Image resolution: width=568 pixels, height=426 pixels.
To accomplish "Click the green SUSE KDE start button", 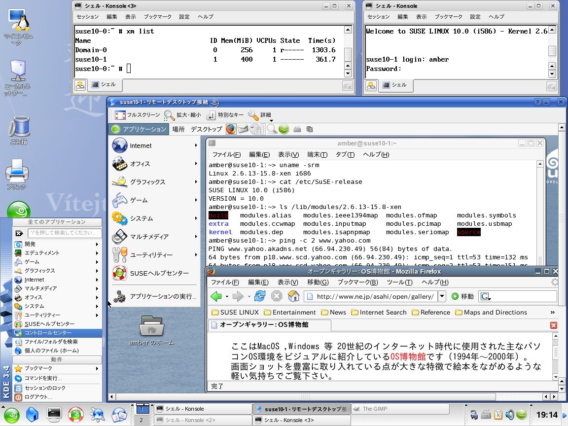I will [x=12, y=415].
